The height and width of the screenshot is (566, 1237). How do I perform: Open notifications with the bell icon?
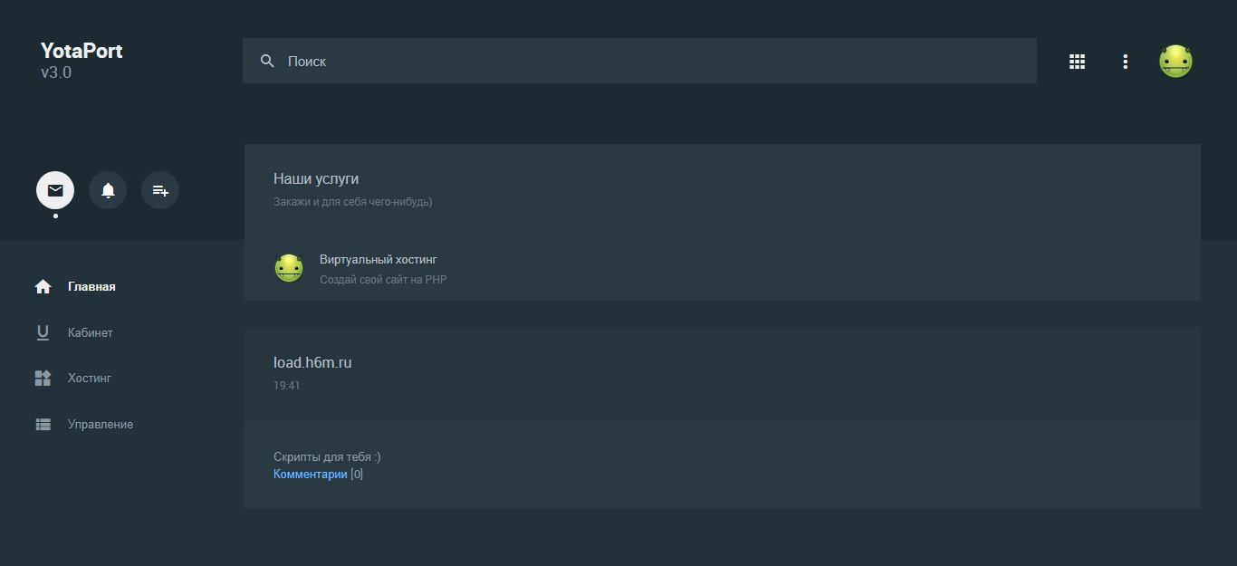click(108, 190)
